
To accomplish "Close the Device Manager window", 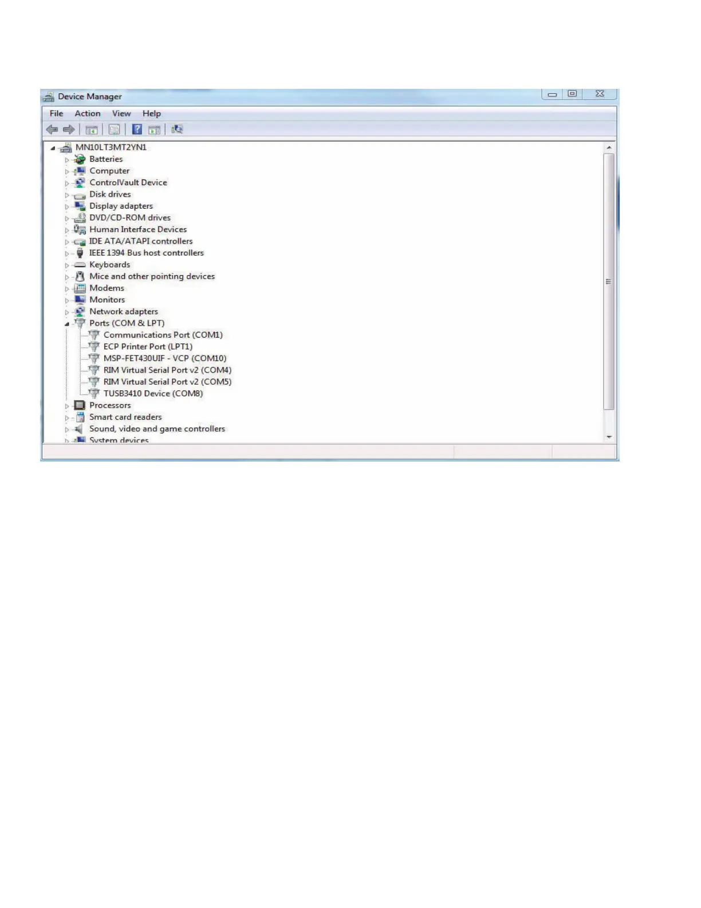I will 600,94.
